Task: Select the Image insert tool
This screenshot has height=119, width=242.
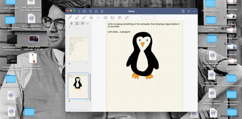Action: (113, 17)
